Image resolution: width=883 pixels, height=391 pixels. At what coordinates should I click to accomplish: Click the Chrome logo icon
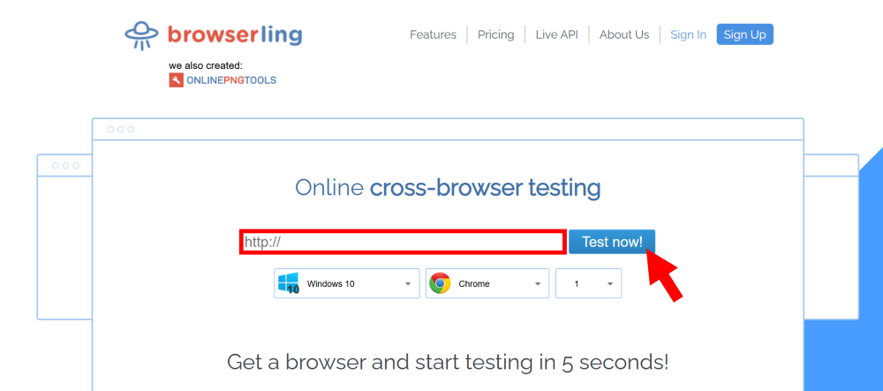[440, 283]
